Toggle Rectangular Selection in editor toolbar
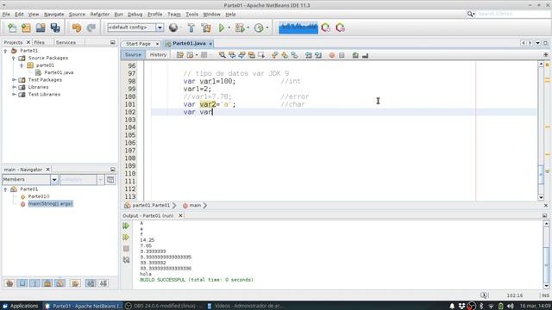552x310 pixels. point(261,55)
